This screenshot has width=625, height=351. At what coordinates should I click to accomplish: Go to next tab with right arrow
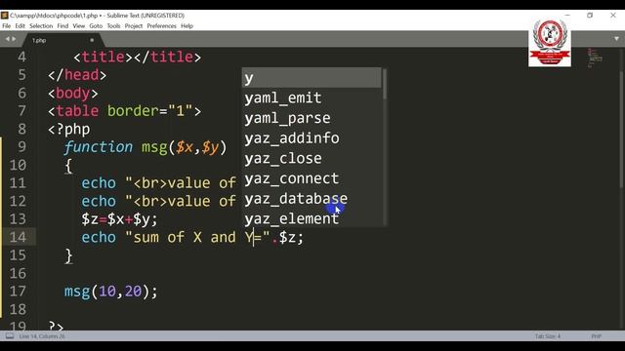14,39
